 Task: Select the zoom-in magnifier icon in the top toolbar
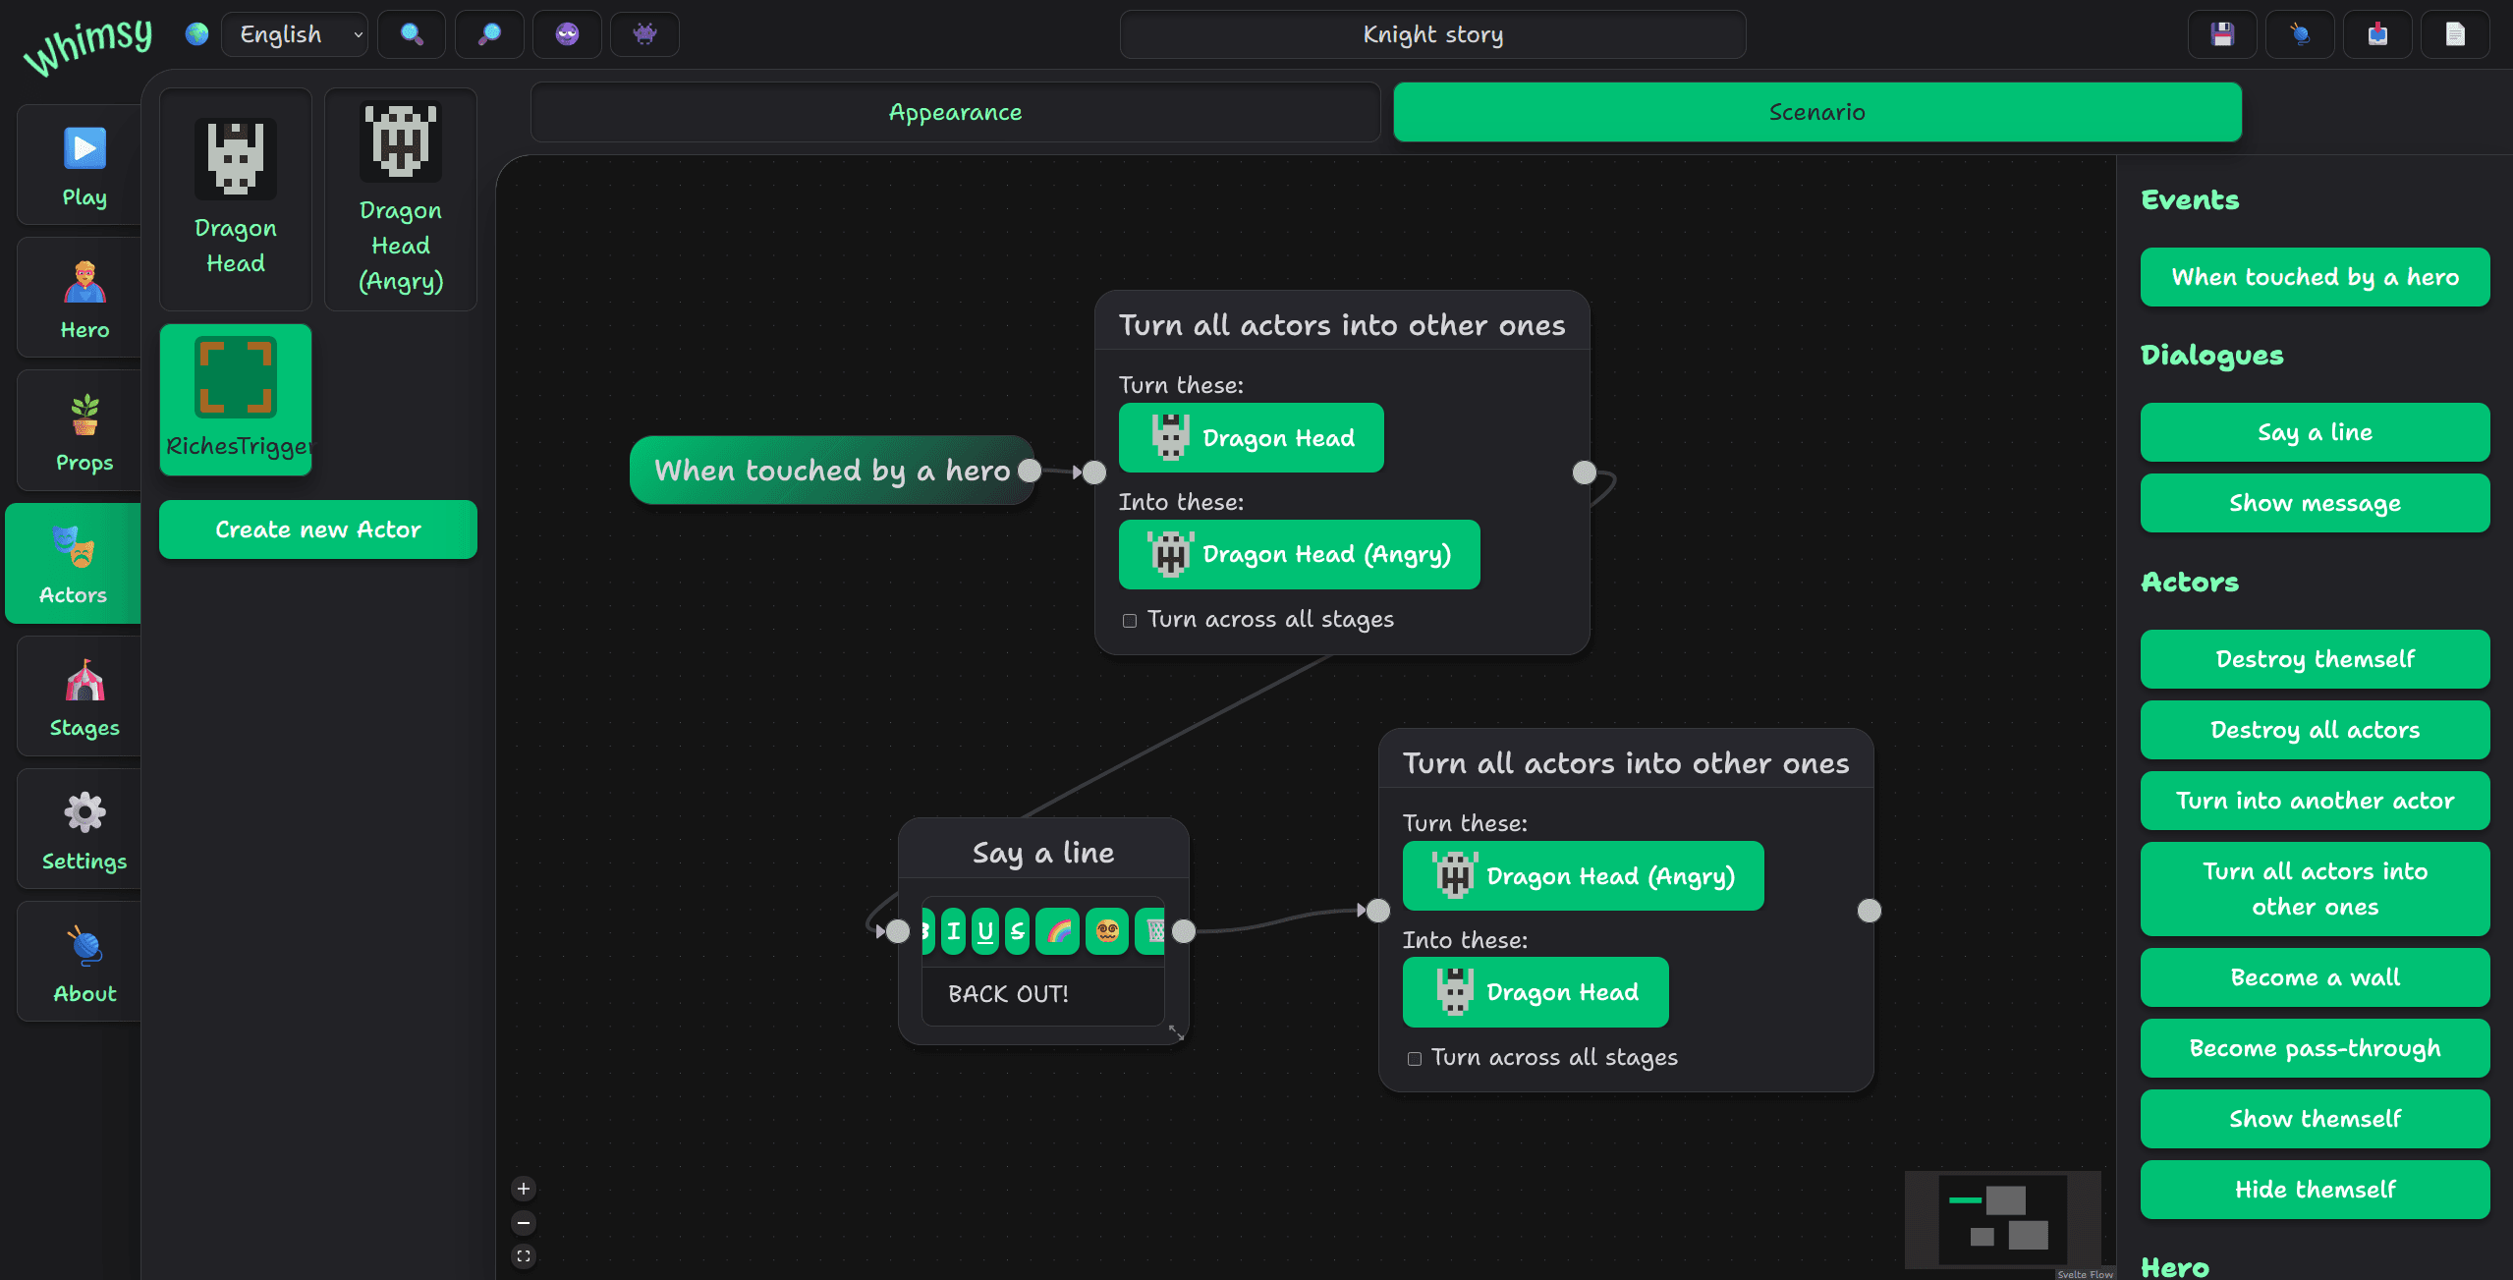(x=411, y=33)
